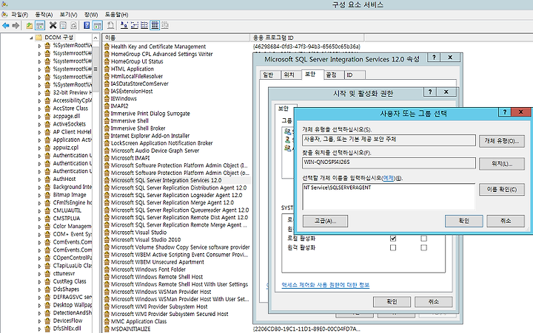Click DCOM 구성 folder icon

(38, 38)
